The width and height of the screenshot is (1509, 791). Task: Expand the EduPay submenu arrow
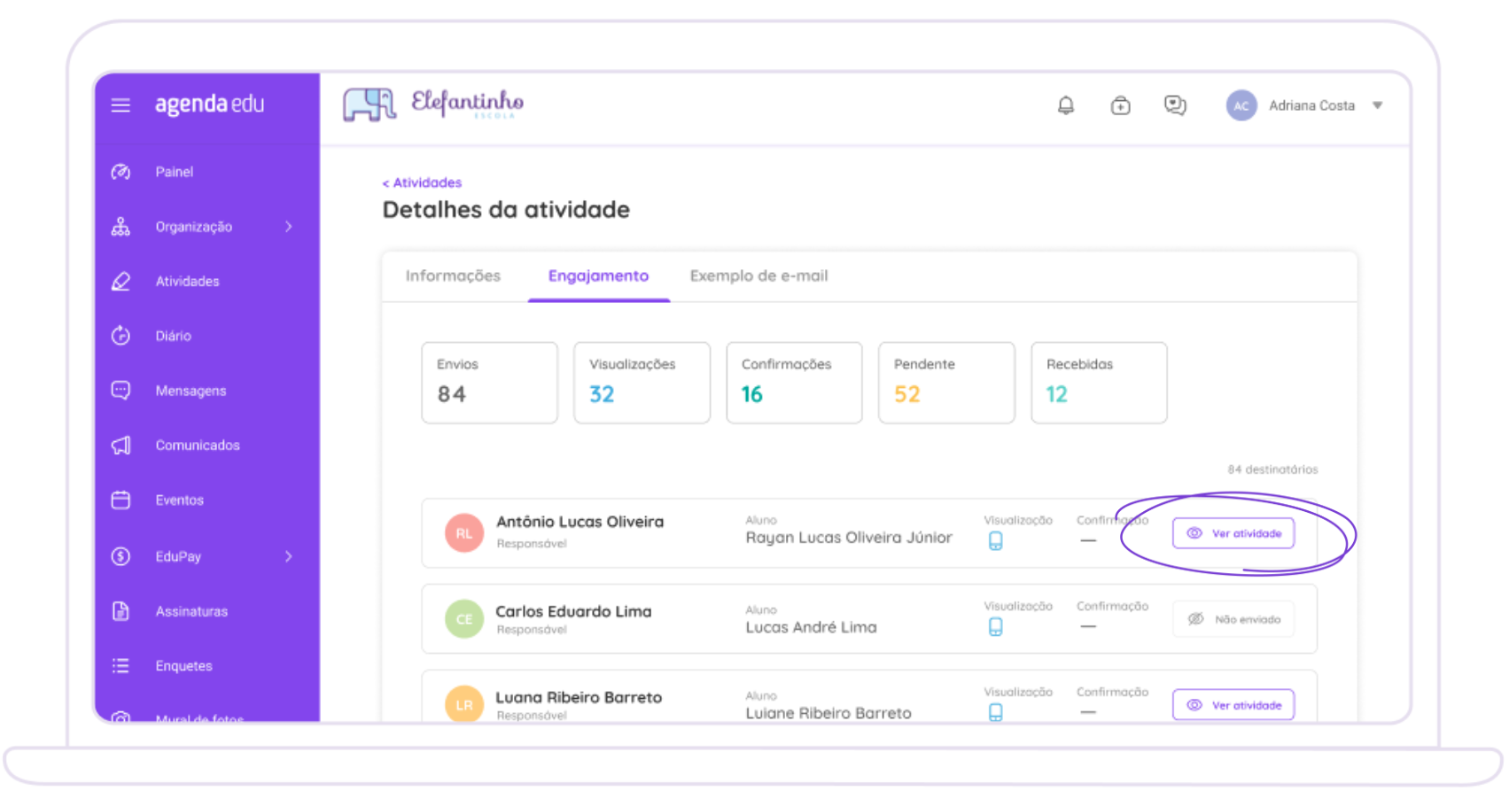tap(289, 556)
